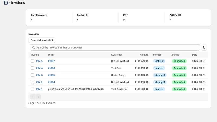Focus the invoice search field
217x122 pixels.
pos(115,47)
